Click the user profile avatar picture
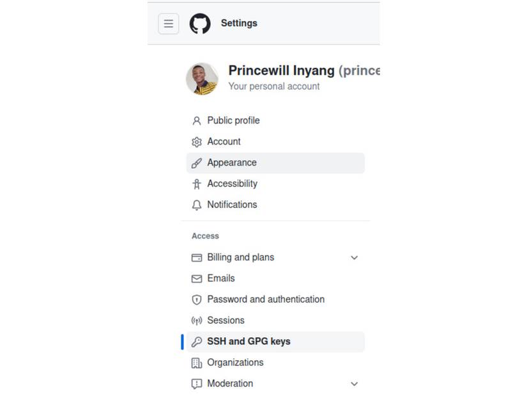527x396 pixels. (x=202, y=79)
